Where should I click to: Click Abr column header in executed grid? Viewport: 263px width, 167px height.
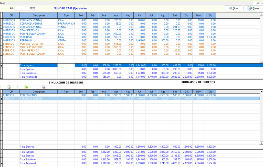(116, 15)
